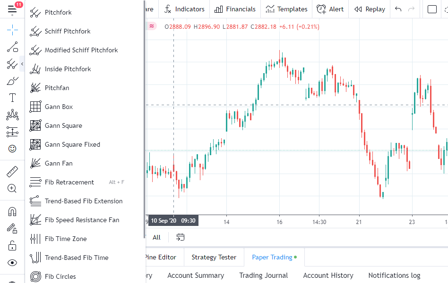
Task: Choose the brush drawing tool
Action: click(x=12, y=81)
